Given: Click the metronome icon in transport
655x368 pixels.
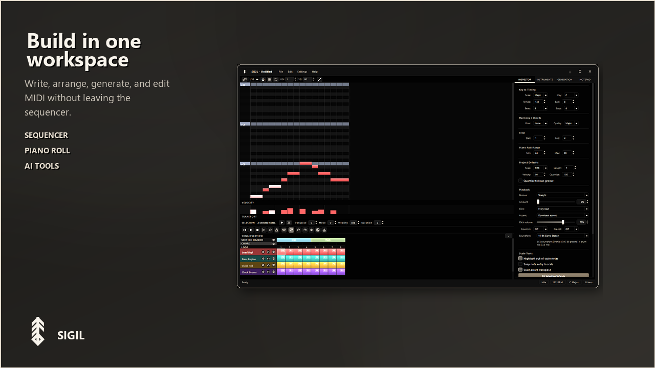Looking at the screenshot, I should [276, 230].
